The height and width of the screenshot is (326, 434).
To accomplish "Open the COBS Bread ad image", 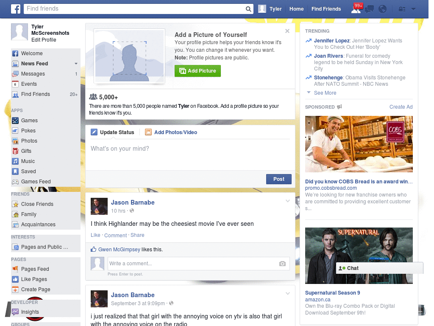I will (359, 144).
